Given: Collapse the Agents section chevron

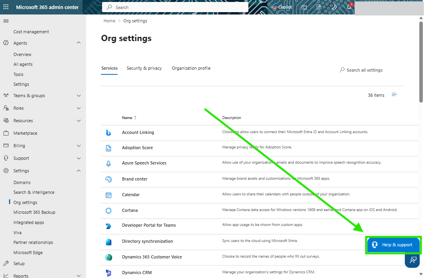Looking at the screenshot, I should 79,43.
